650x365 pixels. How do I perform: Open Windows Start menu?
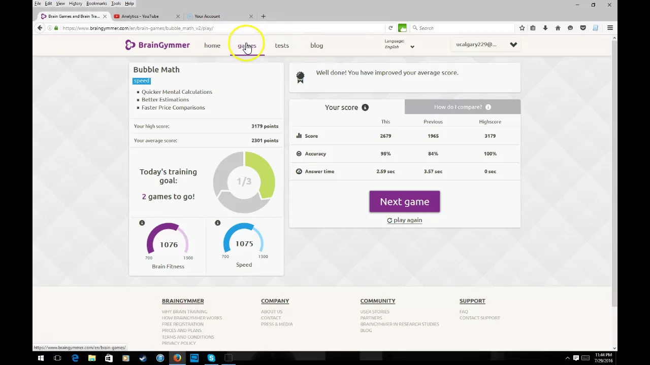[41, 358]
